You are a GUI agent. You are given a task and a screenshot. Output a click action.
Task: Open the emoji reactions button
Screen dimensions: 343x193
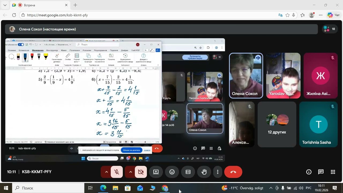pos(172,172)
